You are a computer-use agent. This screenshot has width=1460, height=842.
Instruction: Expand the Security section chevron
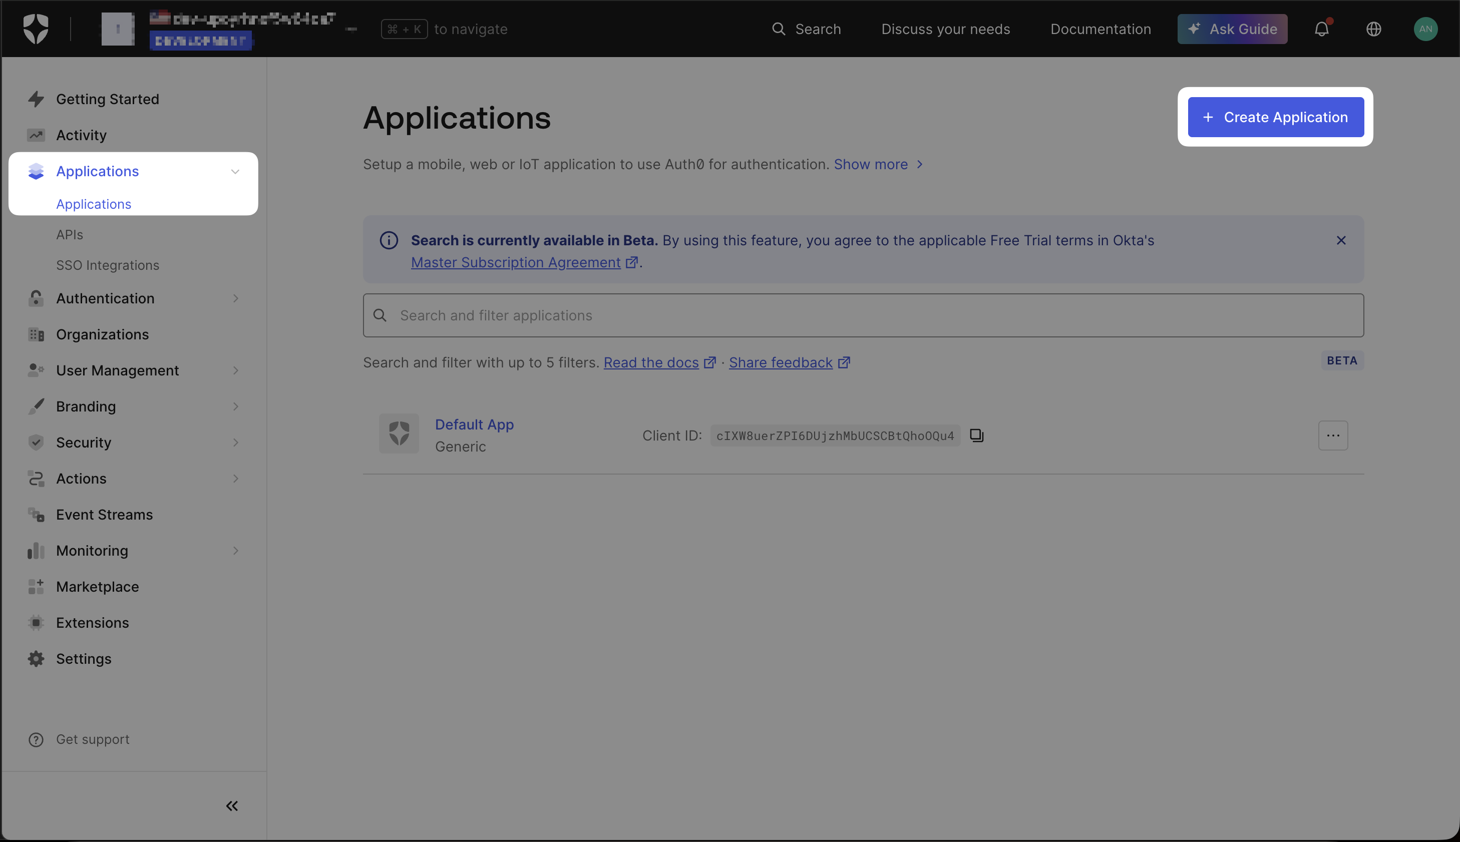[x=235, y=443]
